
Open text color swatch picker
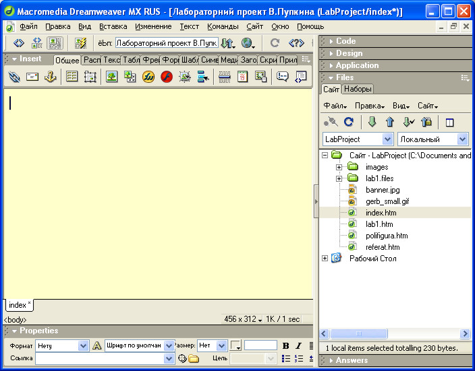(235, 345)
